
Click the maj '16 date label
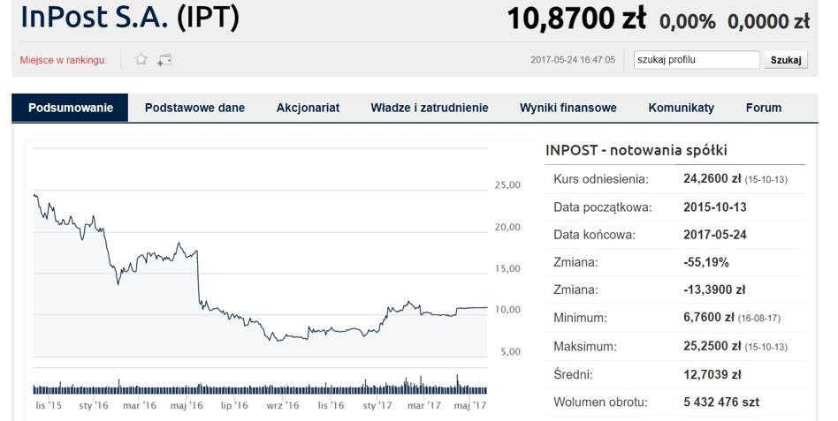pos(187,405)
